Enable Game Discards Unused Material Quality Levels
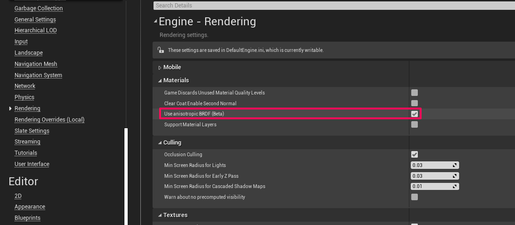This screenshot has height=225, width=515. coord(415,93)
